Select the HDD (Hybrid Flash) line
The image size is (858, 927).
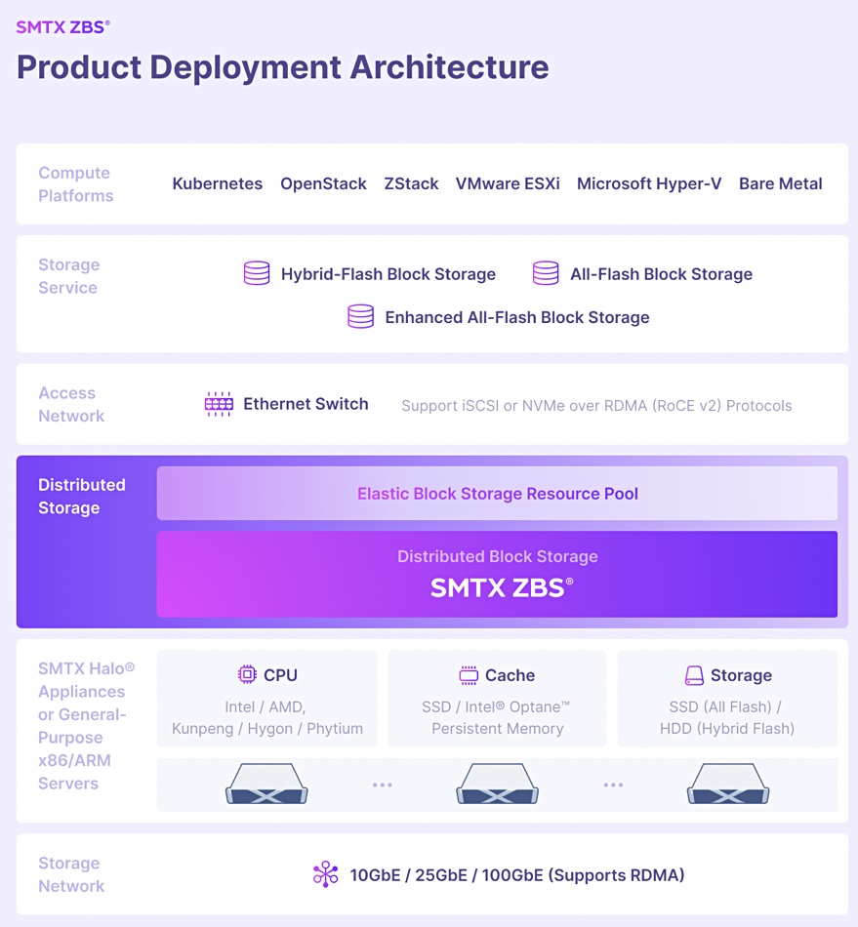pos(727,728)
